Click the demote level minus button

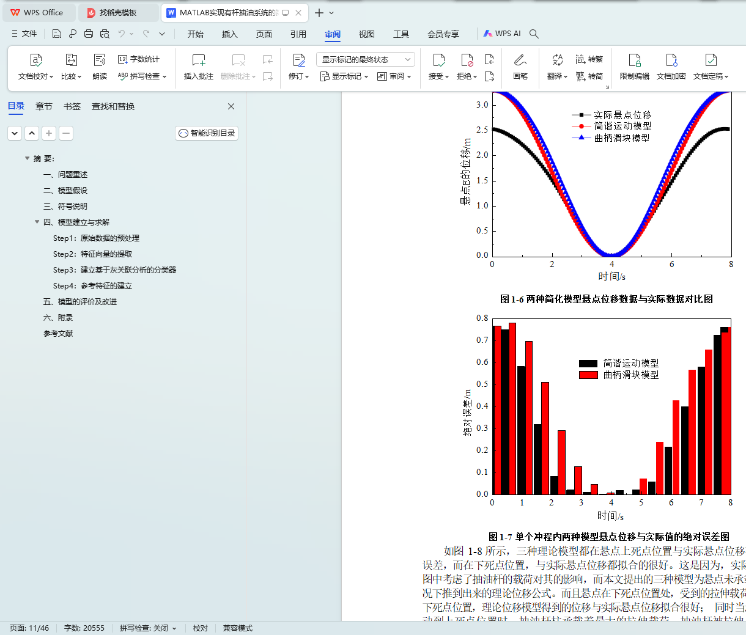click(x=66, y=133)
